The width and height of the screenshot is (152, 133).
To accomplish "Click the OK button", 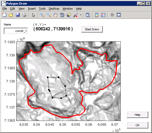I will [x=138, y=125].
